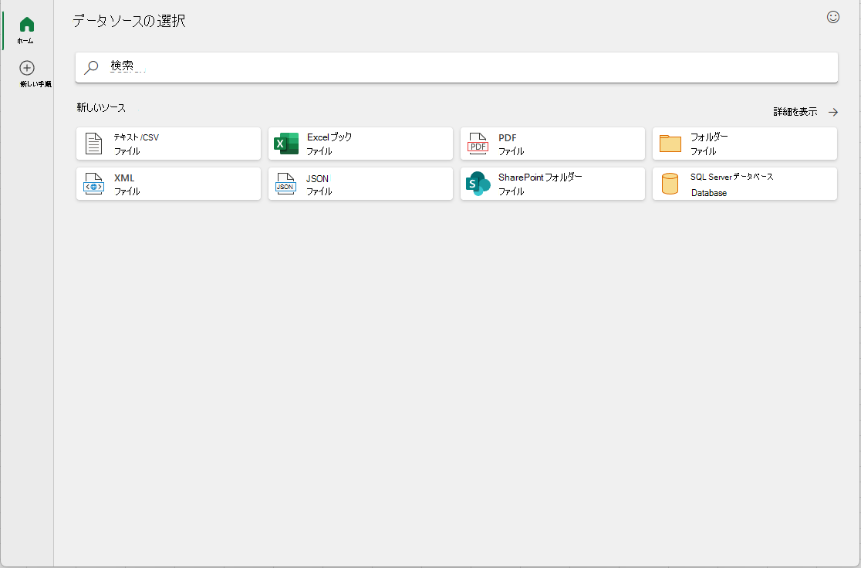861x568 pixels.
Task: Click the SQL Server database cylinder icon
Action: [670, 184]
